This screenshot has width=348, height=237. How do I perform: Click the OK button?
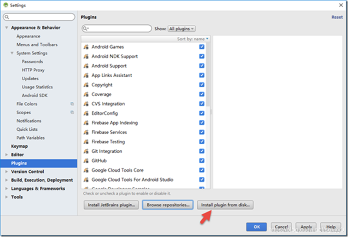click(x=257, y=227)
